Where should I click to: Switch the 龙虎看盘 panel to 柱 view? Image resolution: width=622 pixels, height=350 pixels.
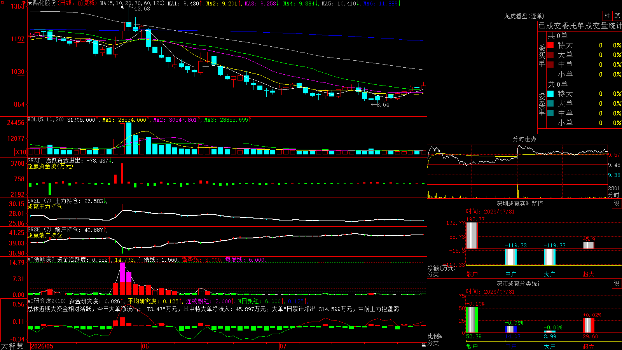click(x=607, y=16)
